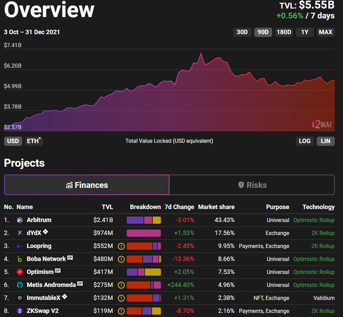This screenshot has width=343, height=317.
Task: Click the ZKSwap V2 purple logo icon
Action: coord(20,311)
